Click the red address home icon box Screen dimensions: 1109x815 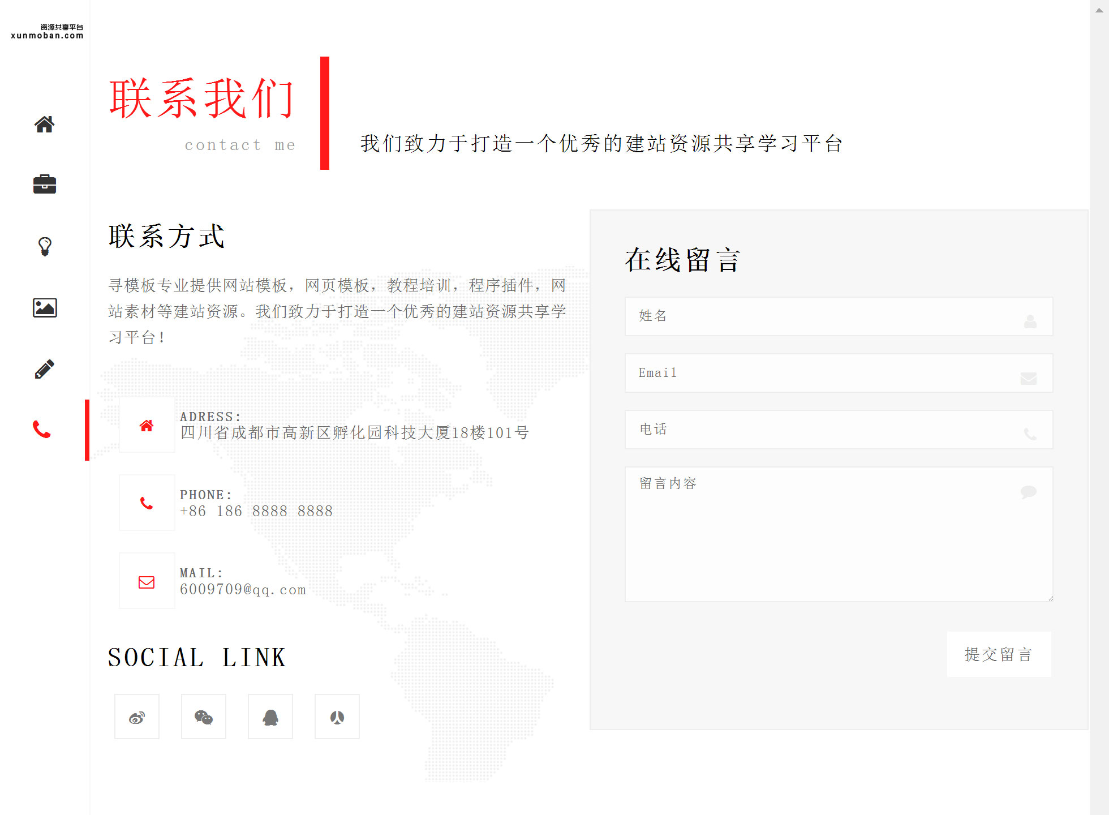point(147,425)
